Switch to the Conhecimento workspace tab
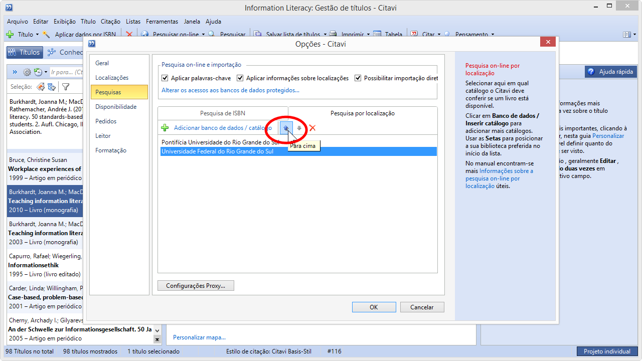The width and height of the screenshot is (642, 361). click(64, 52)
